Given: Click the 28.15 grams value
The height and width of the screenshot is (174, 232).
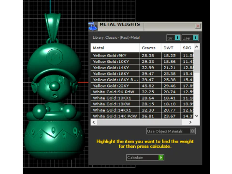Looking at the screenshot, I should pyautogui.click(x=148, y=104).
